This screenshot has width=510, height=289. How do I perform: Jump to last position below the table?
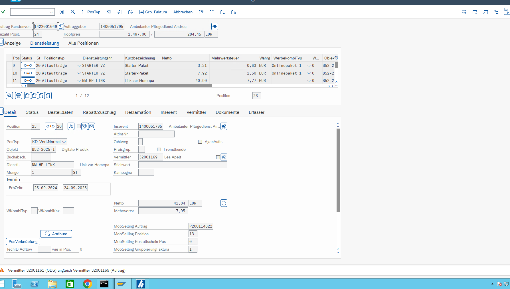48,96
